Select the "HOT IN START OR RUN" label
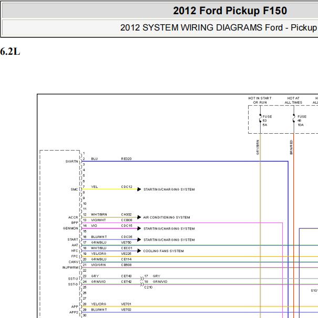 coord(260,101)
